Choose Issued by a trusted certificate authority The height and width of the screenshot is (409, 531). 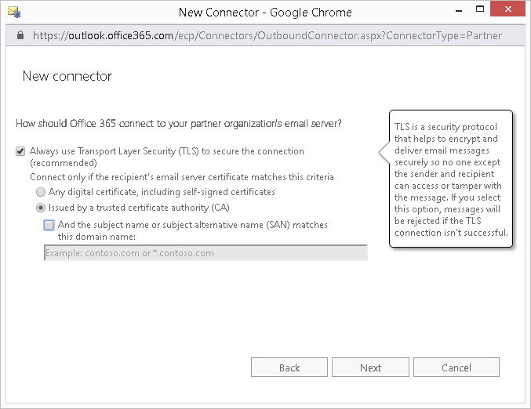coord(40,208)
